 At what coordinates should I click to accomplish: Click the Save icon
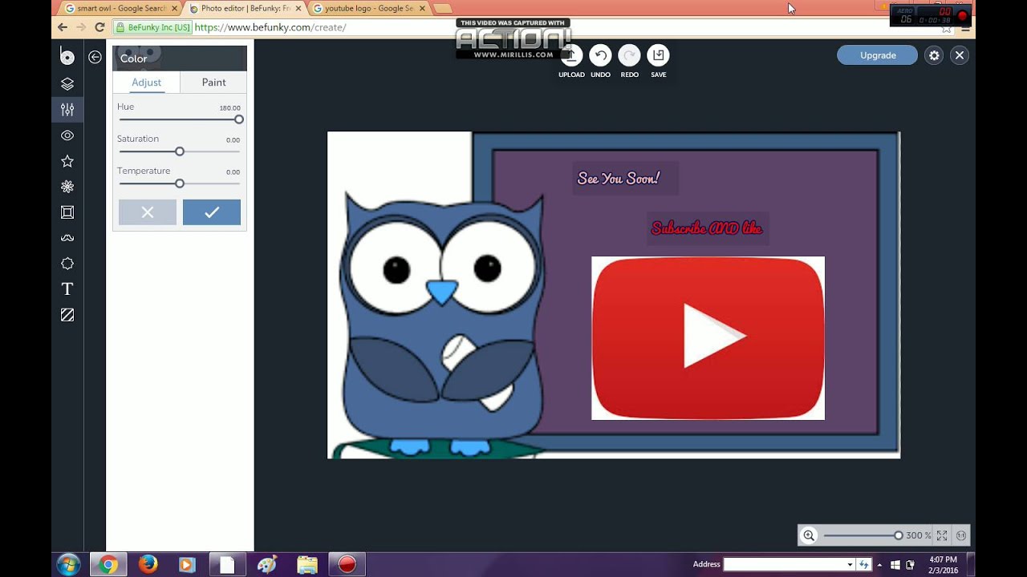coord(658,55)
